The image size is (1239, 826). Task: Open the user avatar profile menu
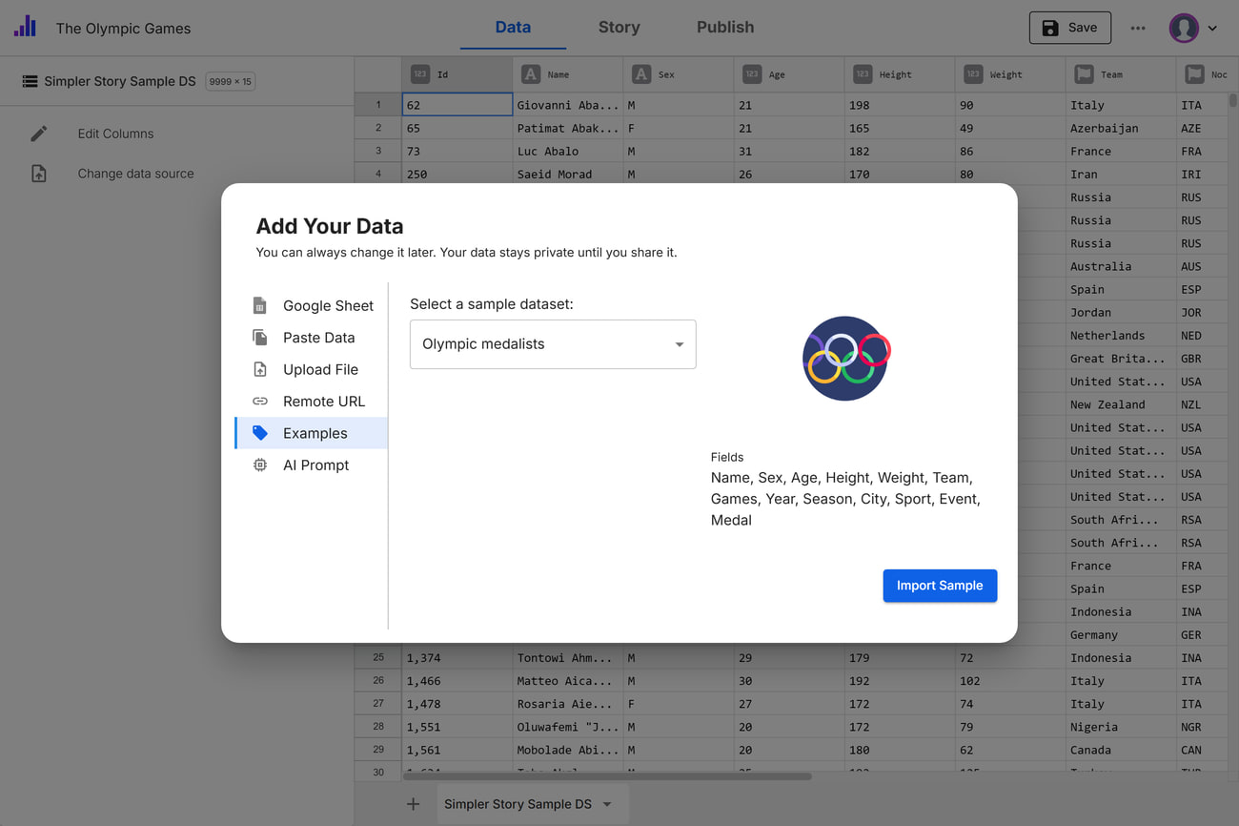coord(1184,28)
